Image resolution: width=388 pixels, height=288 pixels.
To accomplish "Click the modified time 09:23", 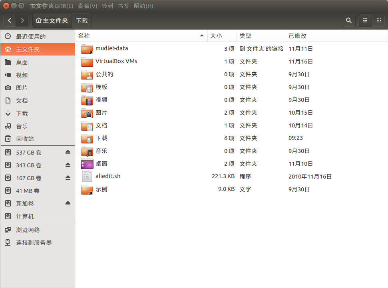I will (x=295, y=138).
